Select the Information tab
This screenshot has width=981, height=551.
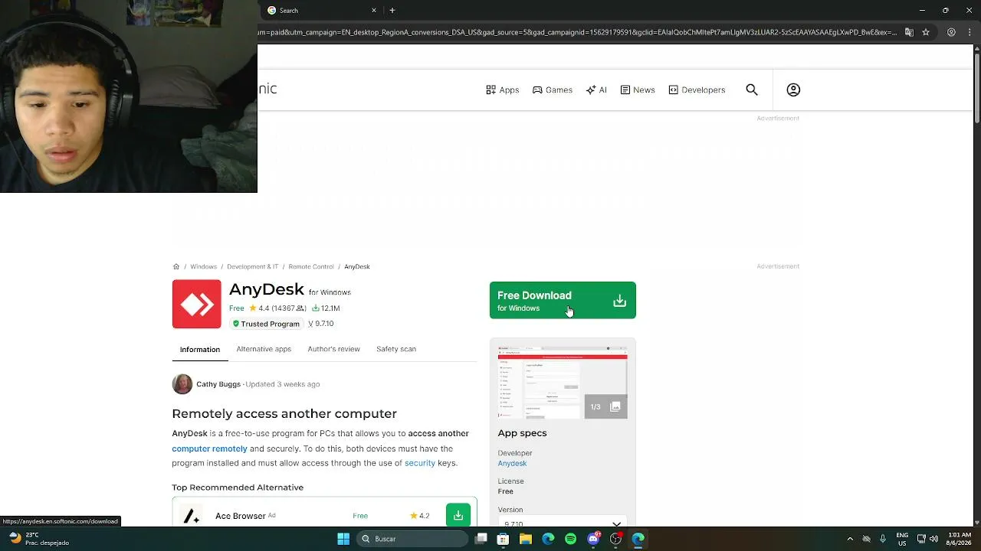click(x=200, y=350)
